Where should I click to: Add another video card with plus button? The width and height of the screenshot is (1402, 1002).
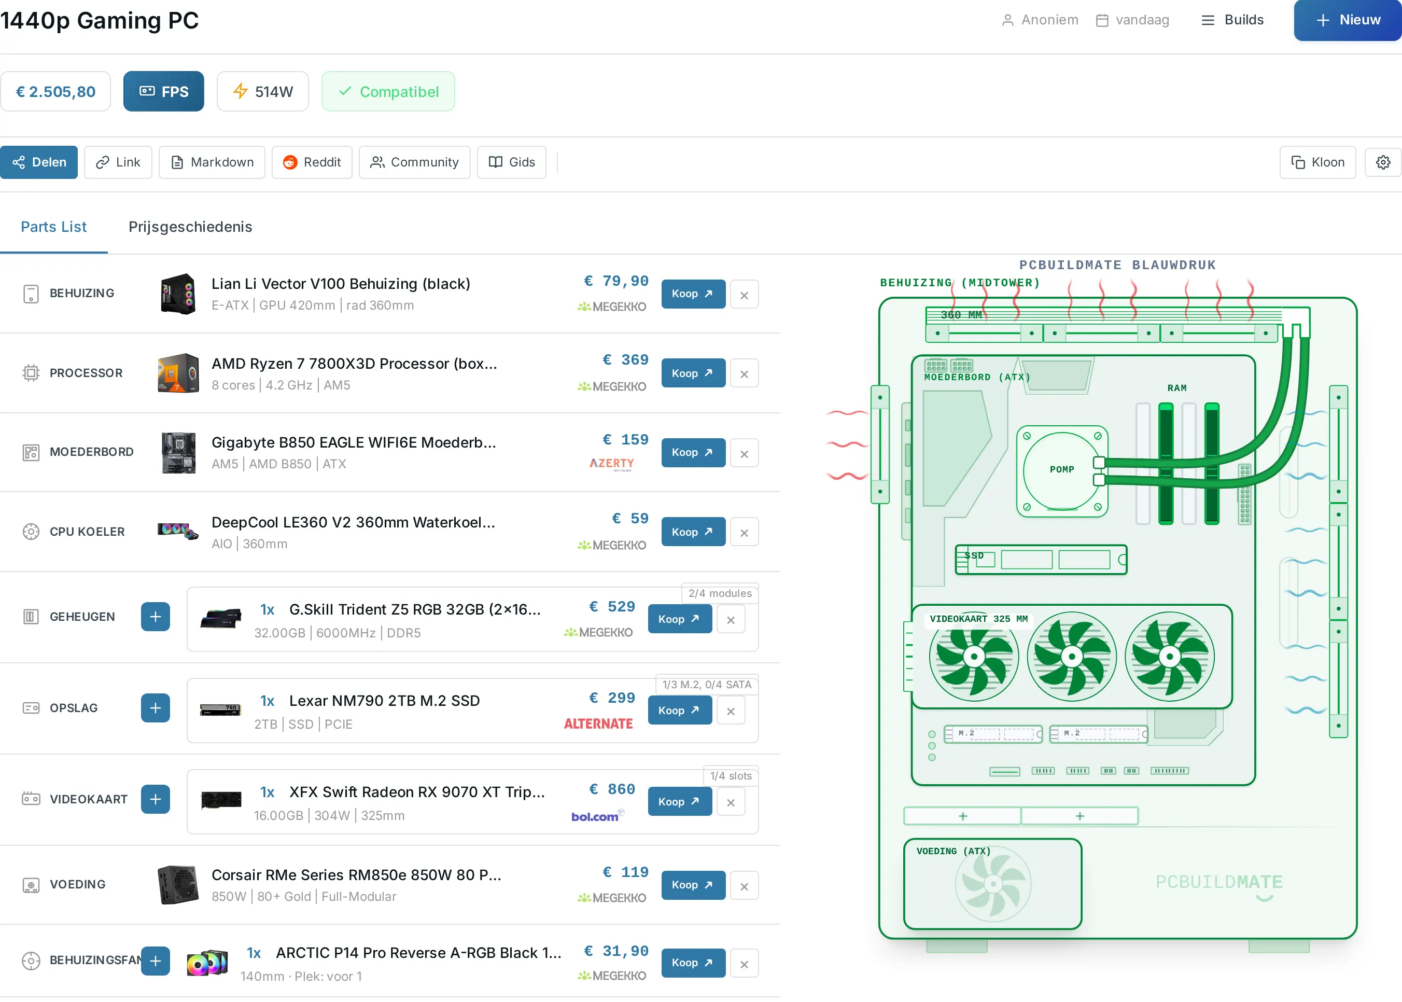[156, 799]
